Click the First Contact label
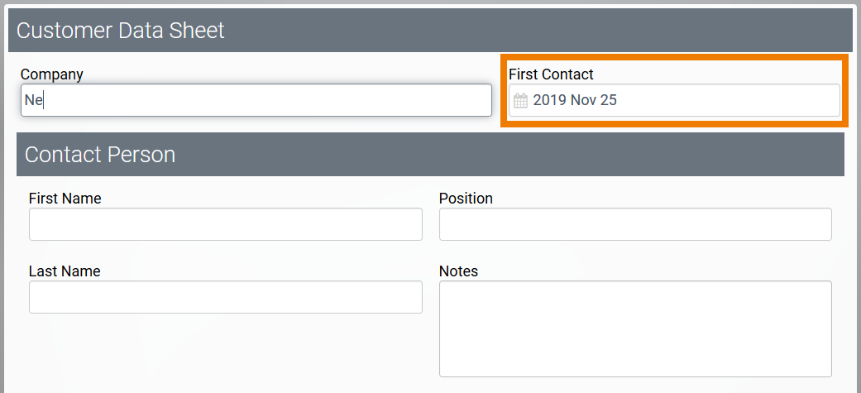 [551, 74]
